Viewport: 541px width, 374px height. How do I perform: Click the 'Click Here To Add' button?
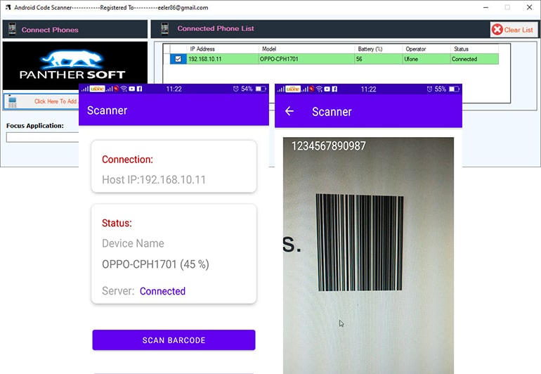[x=41, y=101]
